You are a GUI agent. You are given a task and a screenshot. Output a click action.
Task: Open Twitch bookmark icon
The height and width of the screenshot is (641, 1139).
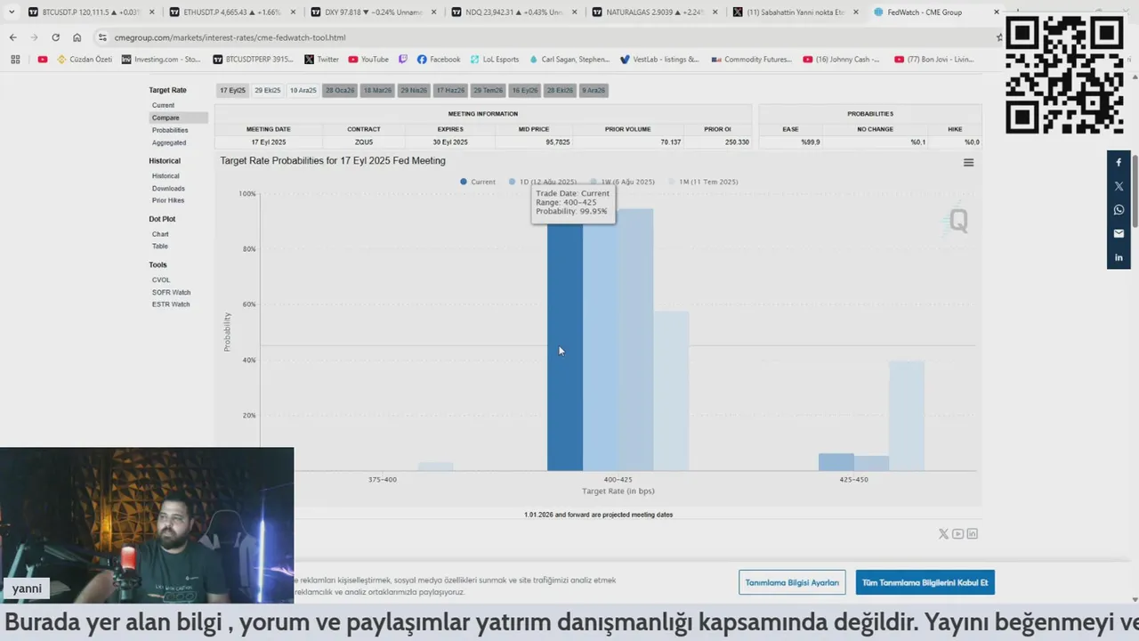coord(403,60)
